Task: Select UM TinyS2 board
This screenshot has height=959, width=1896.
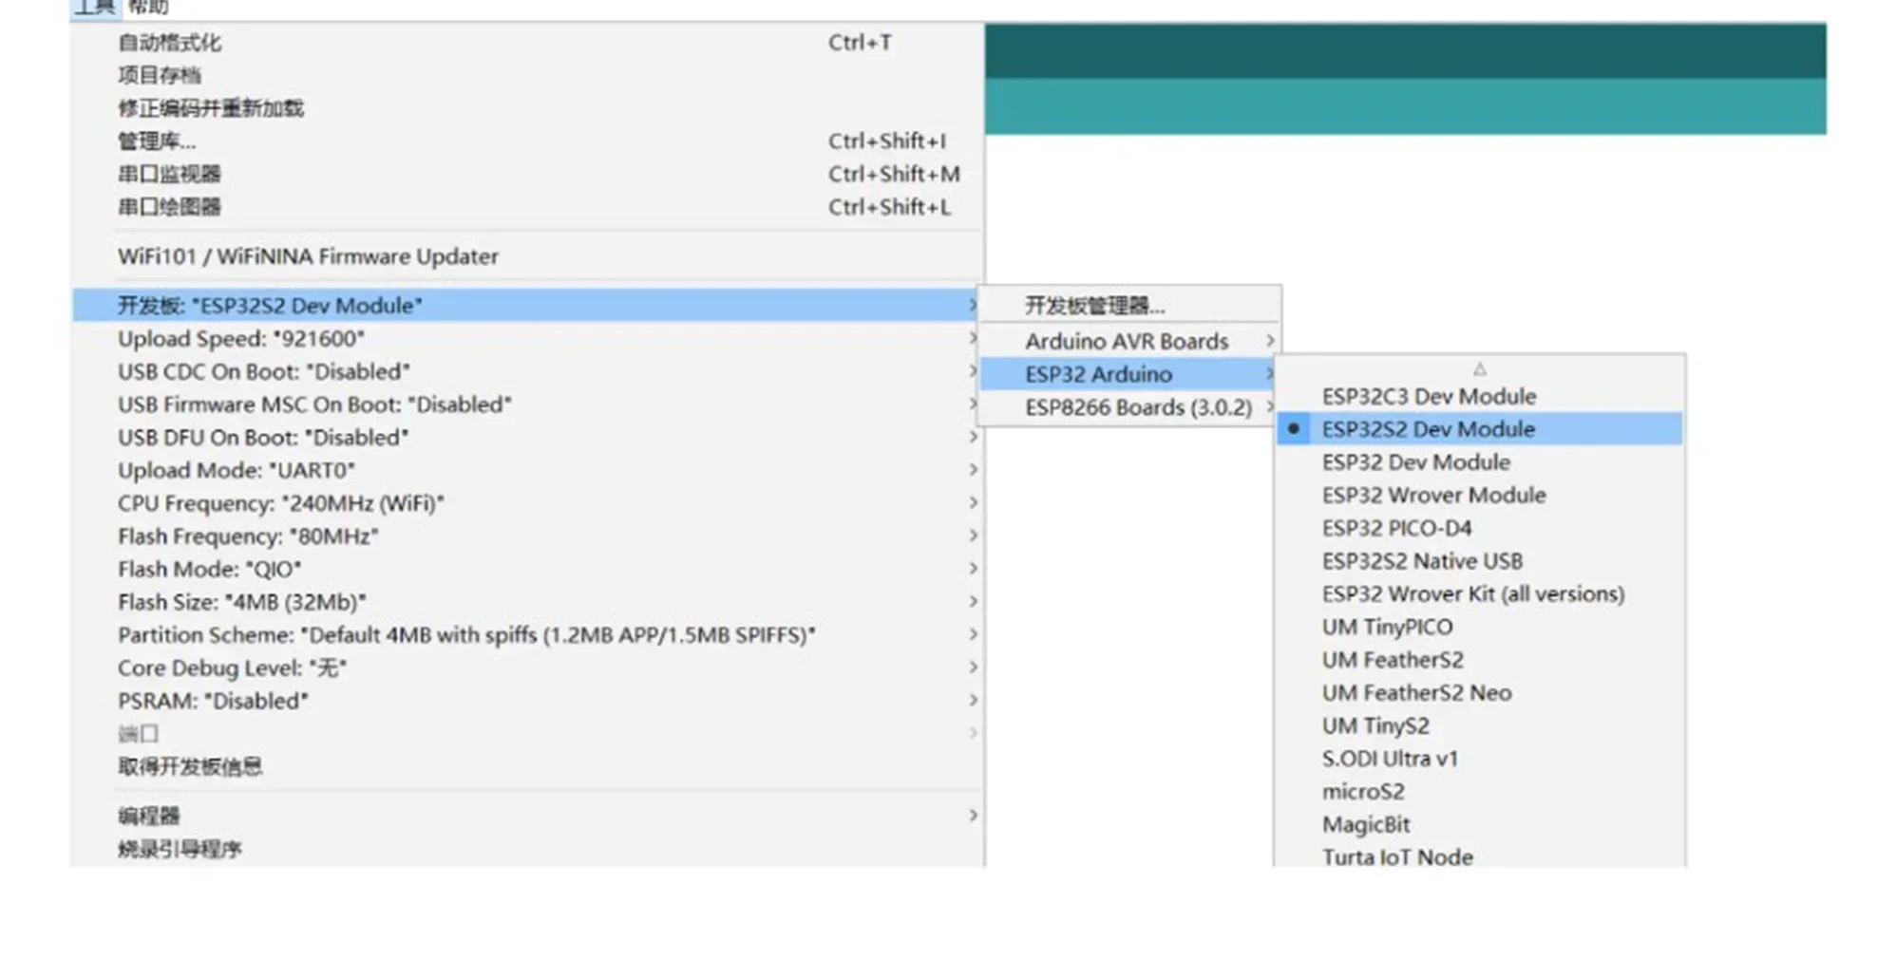Action: click(1480, 725)
